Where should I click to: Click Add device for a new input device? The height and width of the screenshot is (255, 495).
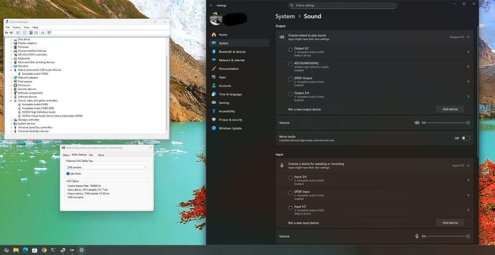point(450,222)
